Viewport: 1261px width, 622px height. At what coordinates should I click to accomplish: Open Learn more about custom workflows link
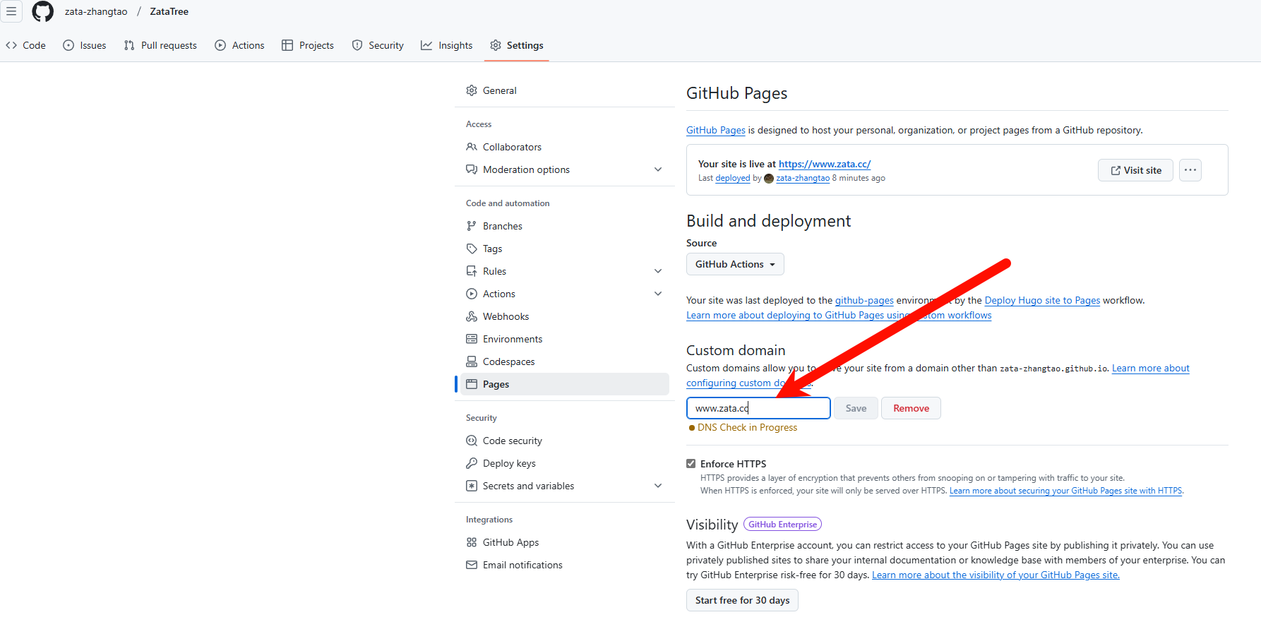coord(839,315)
